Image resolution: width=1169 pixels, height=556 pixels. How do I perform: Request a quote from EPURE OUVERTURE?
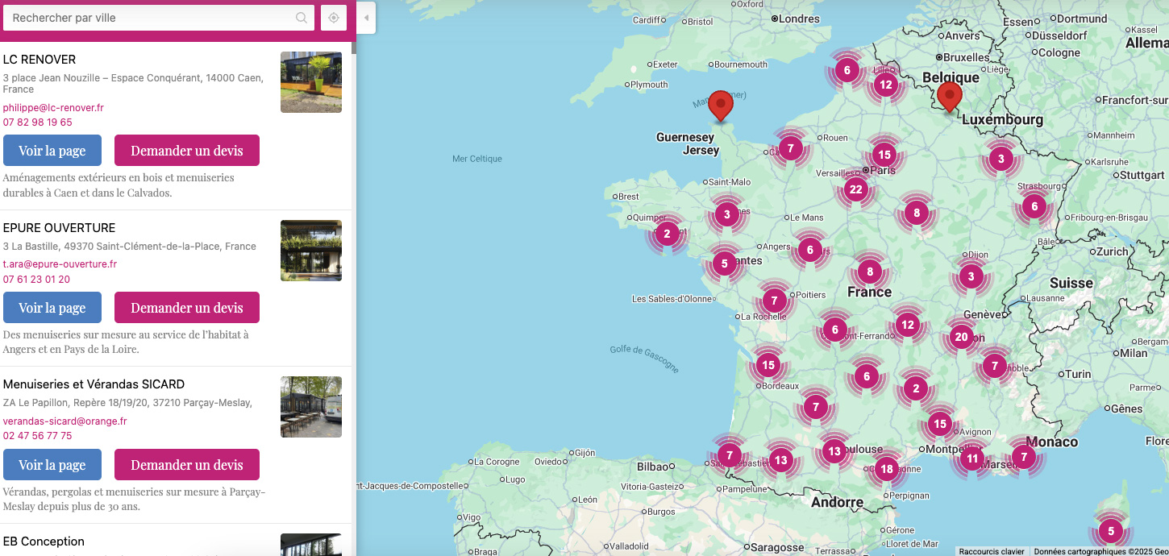pos(187,308)
